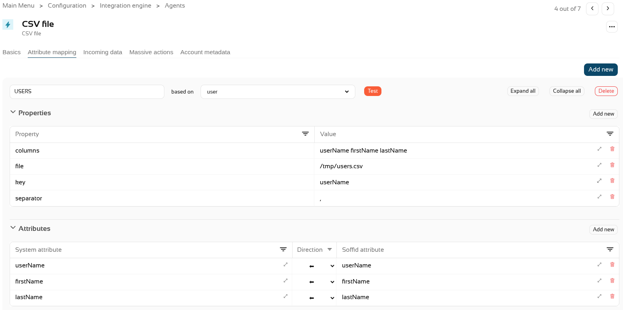Delete the userName attribute mapping
This screenshot has height=310, width=623.
613,264
